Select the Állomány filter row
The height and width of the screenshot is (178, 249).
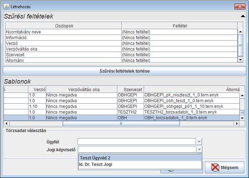click(x=122, y=60)
